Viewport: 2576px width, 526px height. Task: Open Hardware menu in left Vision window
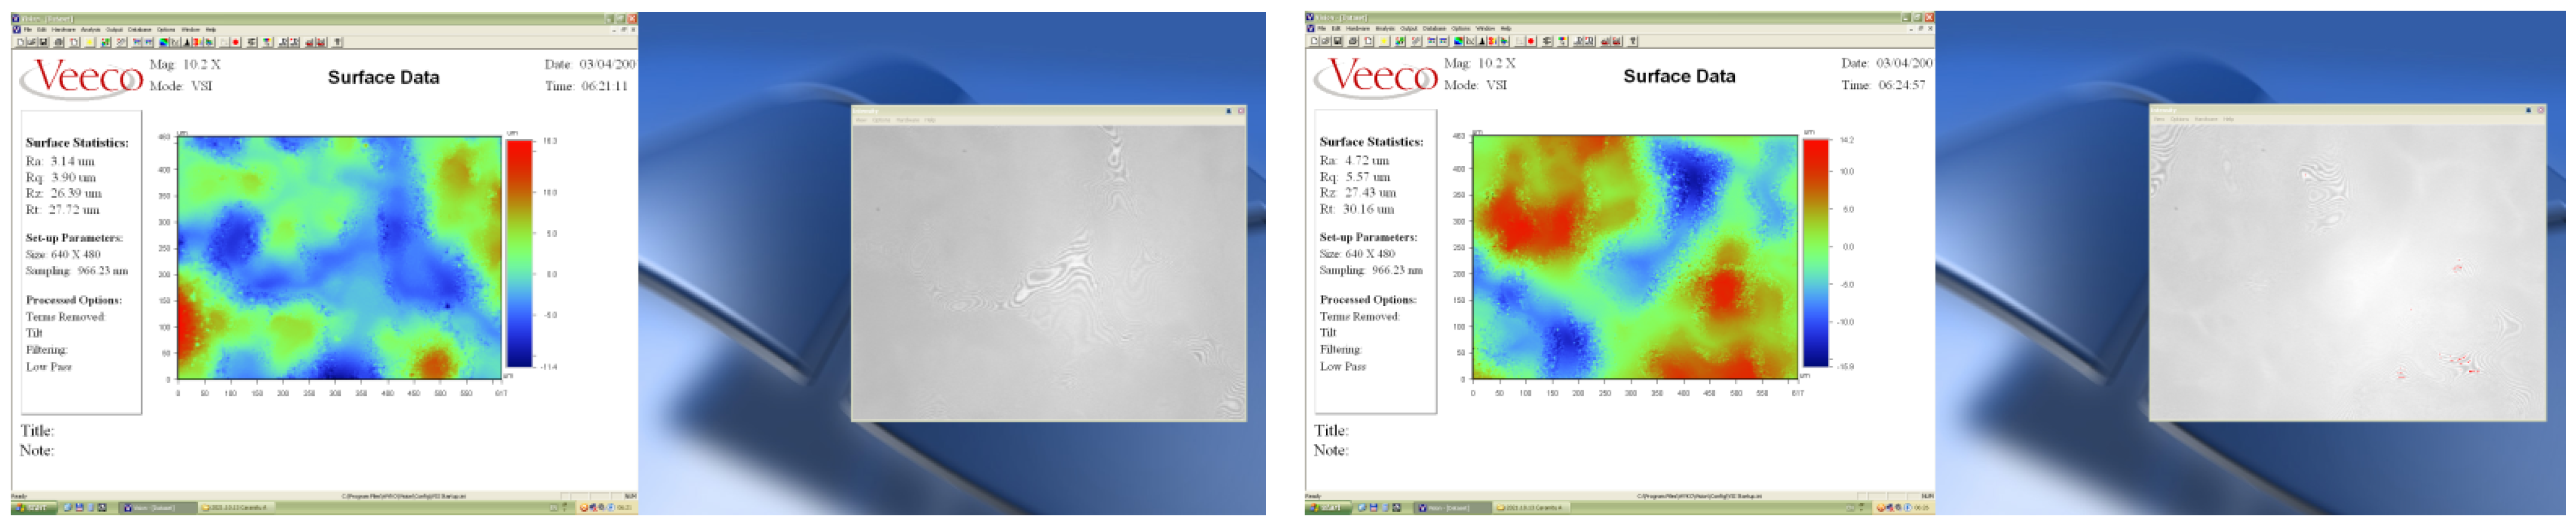tap(64, 30)
